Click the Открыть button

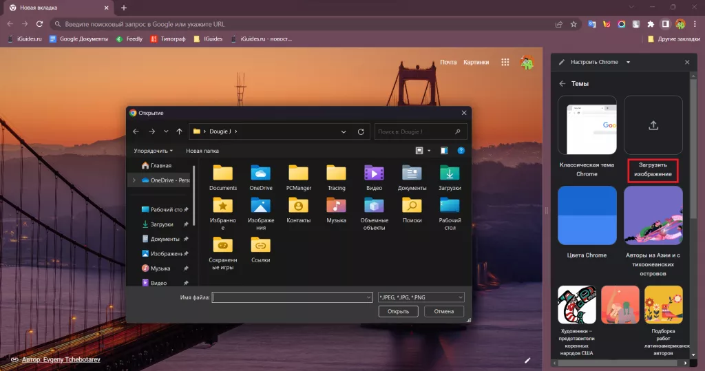[398, 312]
